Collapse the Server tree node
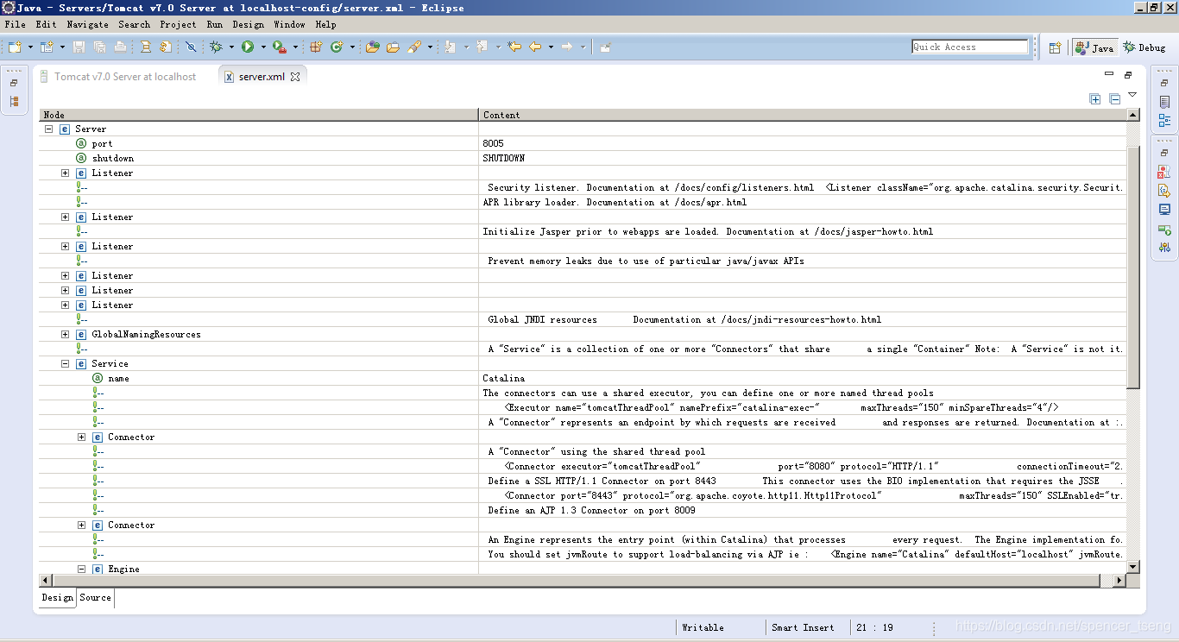 pos(48,129)
